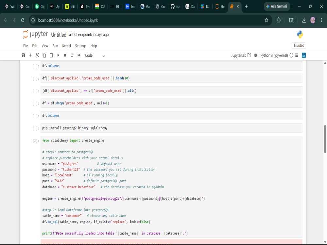
Task: Switch to the kit browser tab
Action: (70, 7)
